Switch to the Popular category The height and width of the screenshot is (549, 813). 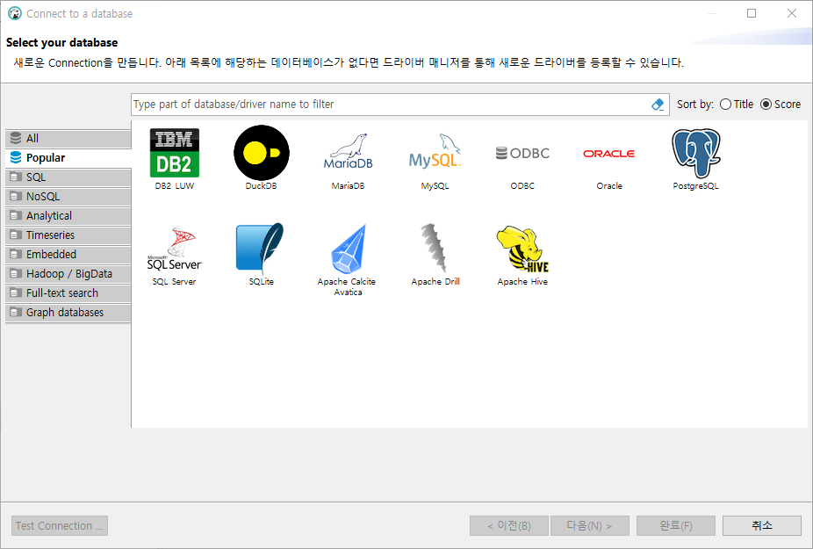click(68, 158)
